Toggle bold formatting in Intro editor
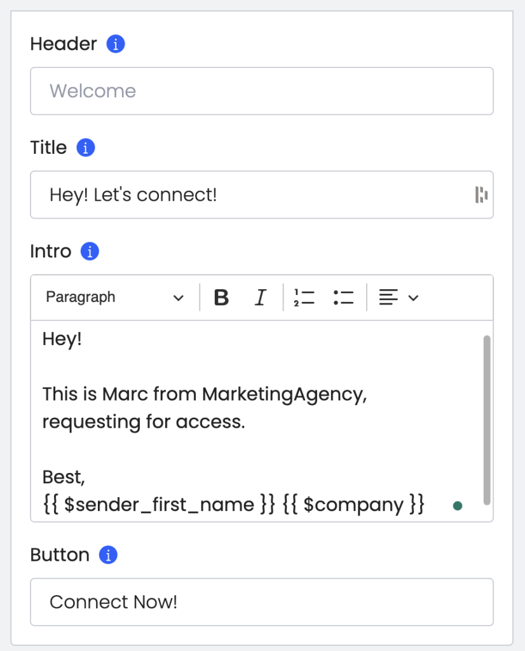 click(221, 298)
